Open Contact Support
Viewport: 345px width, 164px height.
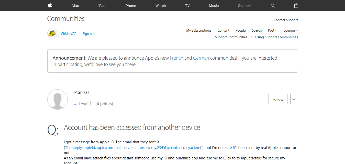pyautogui.click(x=285, y=20)
